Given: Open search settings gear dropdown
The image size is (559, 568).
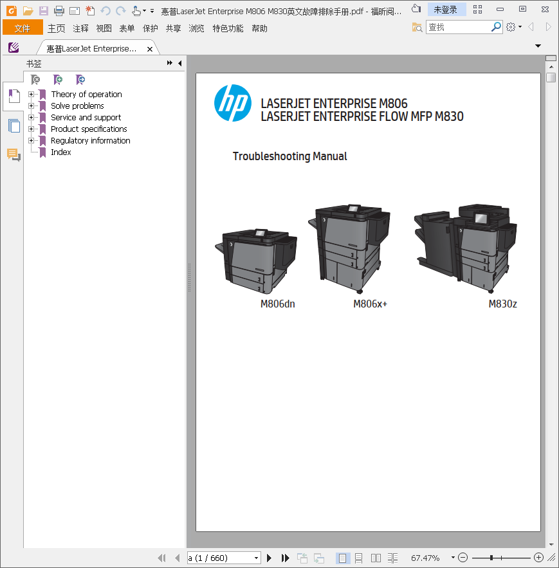Looking at the screenshot, I should 514,27.
